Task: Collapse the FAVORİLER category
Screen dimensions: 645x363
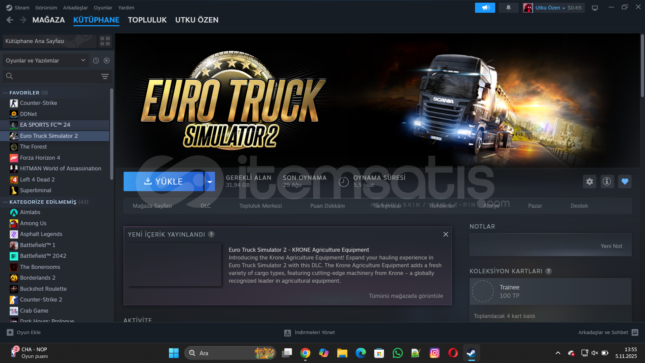Action: click(6, 93)
